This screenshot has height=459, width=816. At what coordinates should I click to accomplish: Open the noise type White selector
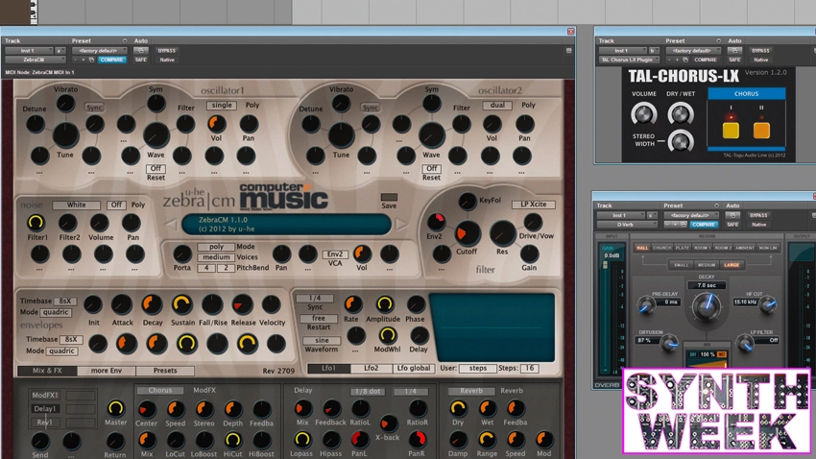(77, 205)
